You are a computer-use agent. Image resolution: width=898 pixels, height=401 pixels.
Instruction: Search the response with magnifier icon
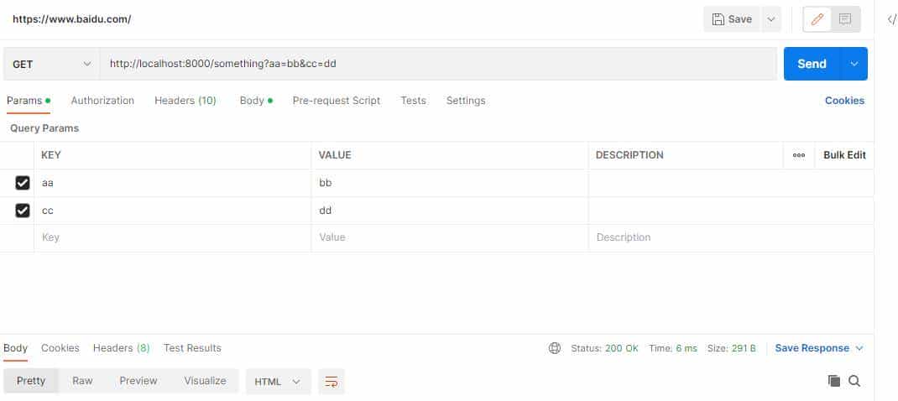pyautogui.click(x=854, y=381)
